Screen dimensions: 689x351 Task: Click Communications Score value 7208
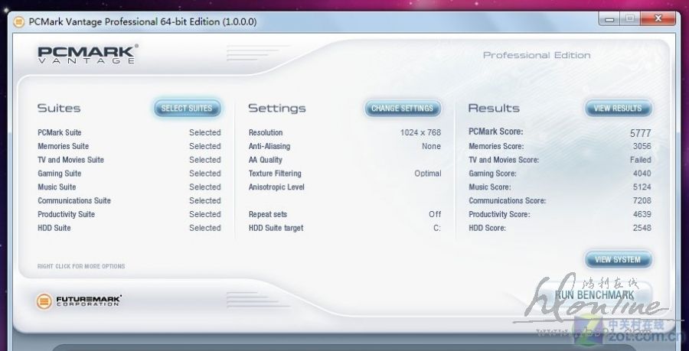[642, 200]
